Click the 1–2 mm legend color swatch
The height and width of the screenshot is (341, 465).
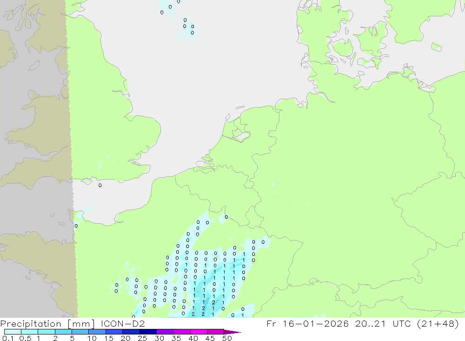point(46,332)
